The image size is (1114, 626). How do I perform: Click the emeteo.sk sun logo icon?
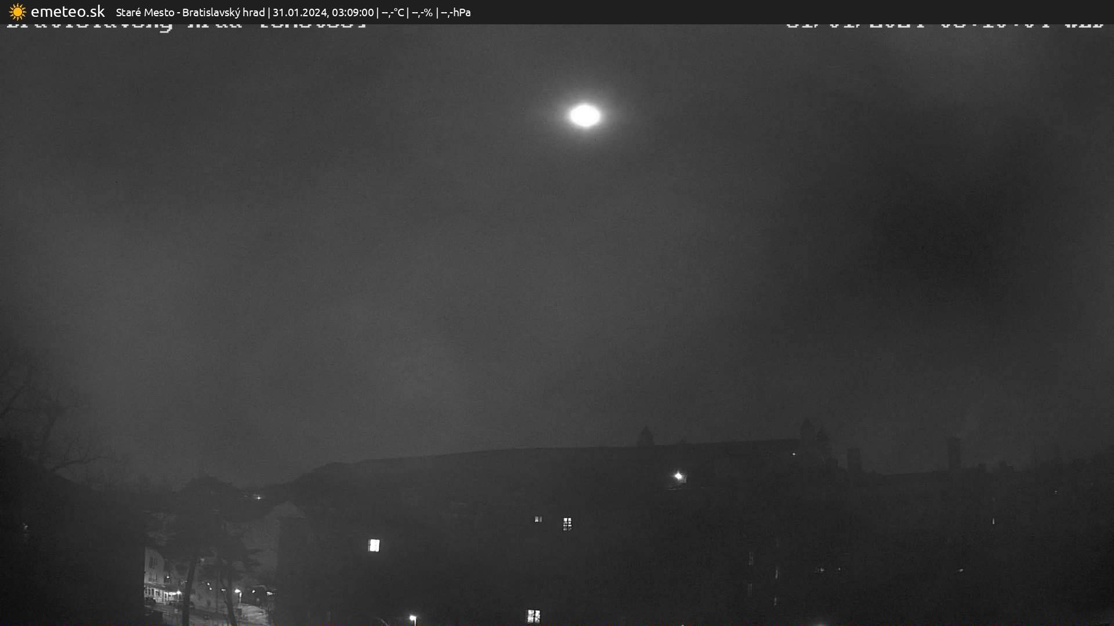[x=17, y=12]
